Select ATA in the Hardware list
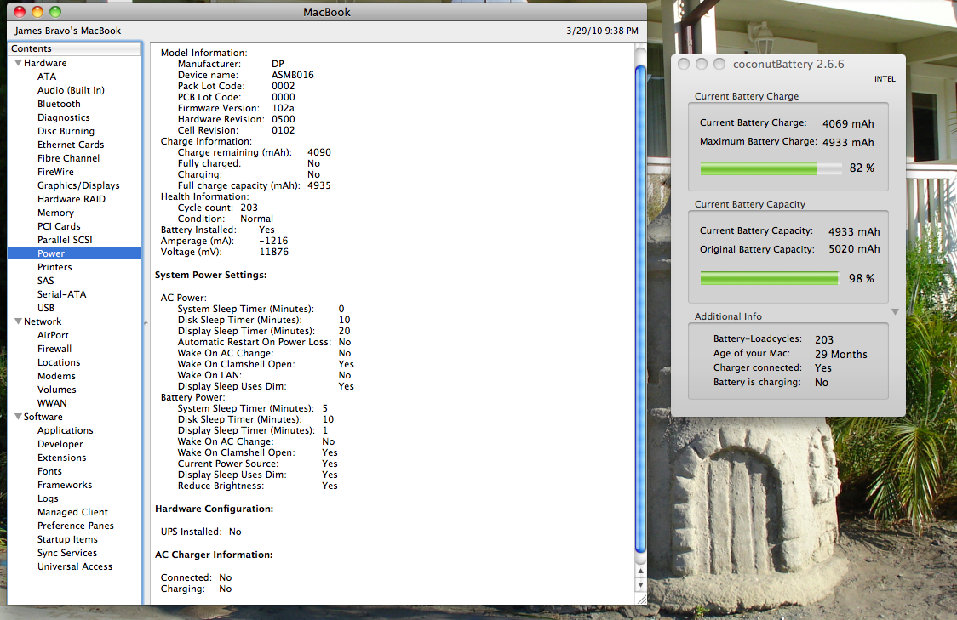The width and height of the screenshot is (957, 620). tap(46, 77)
